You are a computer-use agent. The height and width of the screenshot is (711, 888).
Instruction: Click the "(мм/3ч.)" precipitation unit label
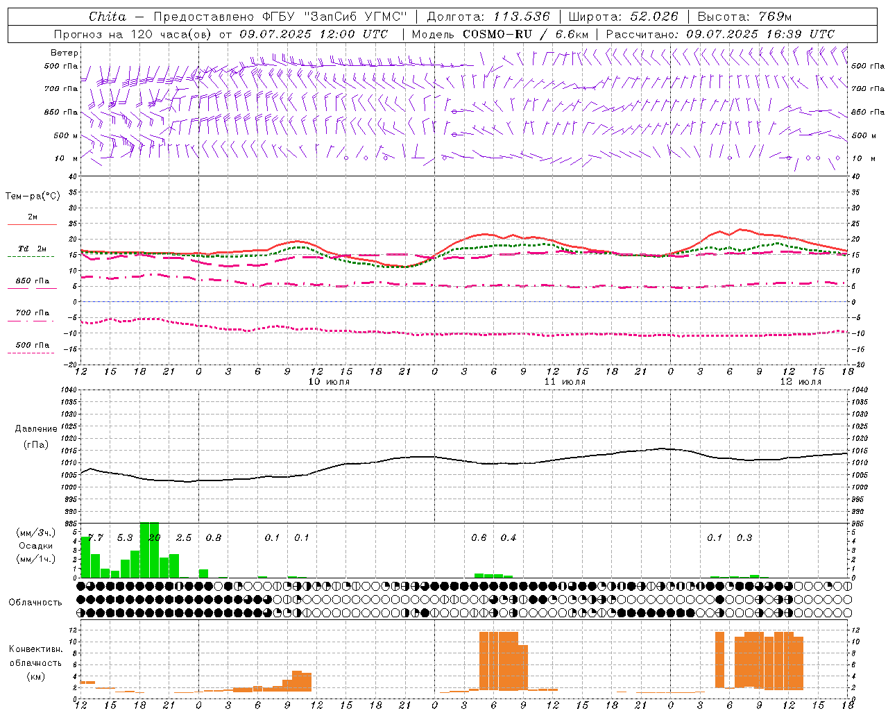[36, 533]
